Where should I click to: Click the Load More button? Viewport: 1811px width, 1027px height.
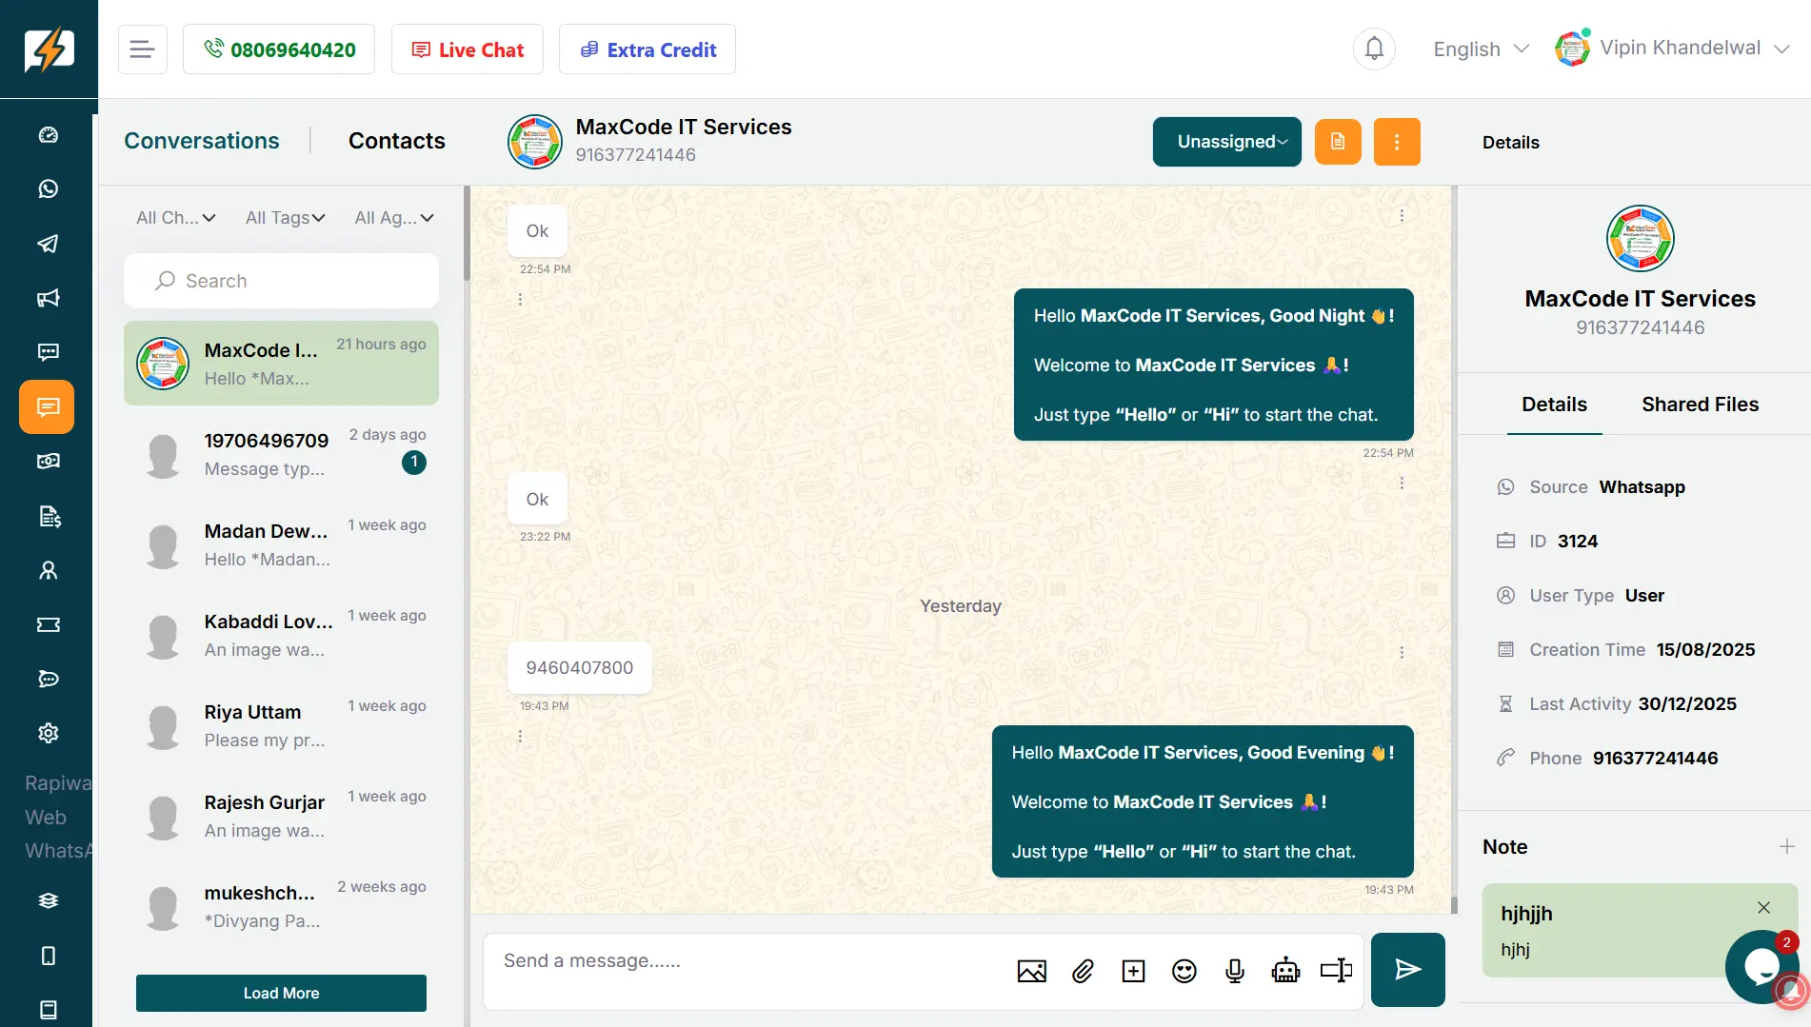point(281,993)
